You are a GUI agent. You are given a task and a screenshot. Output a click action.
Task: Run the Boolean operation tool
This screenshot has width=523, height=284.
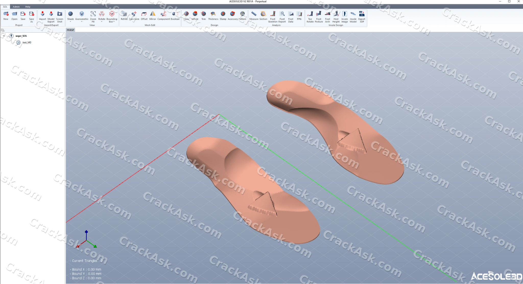click(x=175, y=16)
